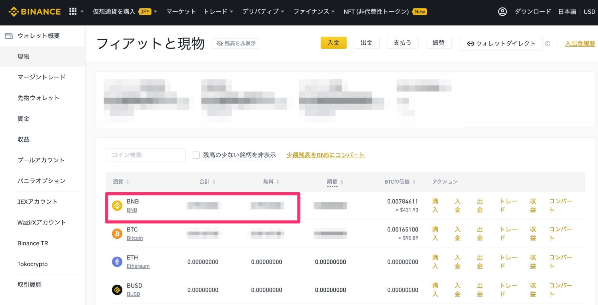Click the BNB ticker link
Viewport: 598px width, 305px height.
point(132,210)
